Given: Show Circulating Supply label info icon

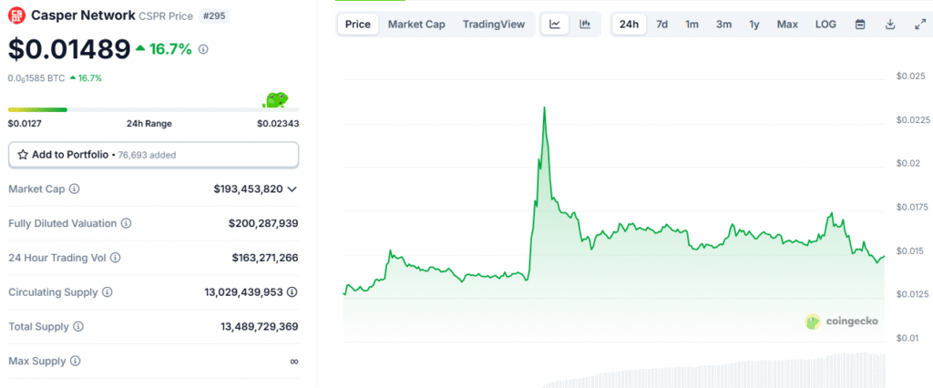Looking at the screenshot, I should click(x=108, y=292).
